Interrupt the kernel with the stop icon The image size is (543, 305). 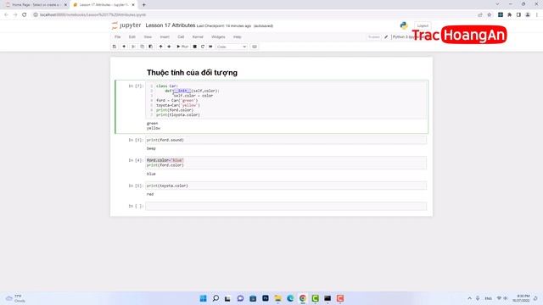click(x=194, y=47)
